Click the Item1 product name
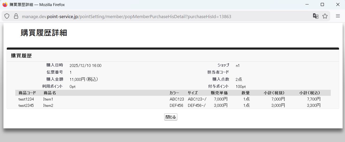Screen dimensions: 345x142 coord(48,99)
